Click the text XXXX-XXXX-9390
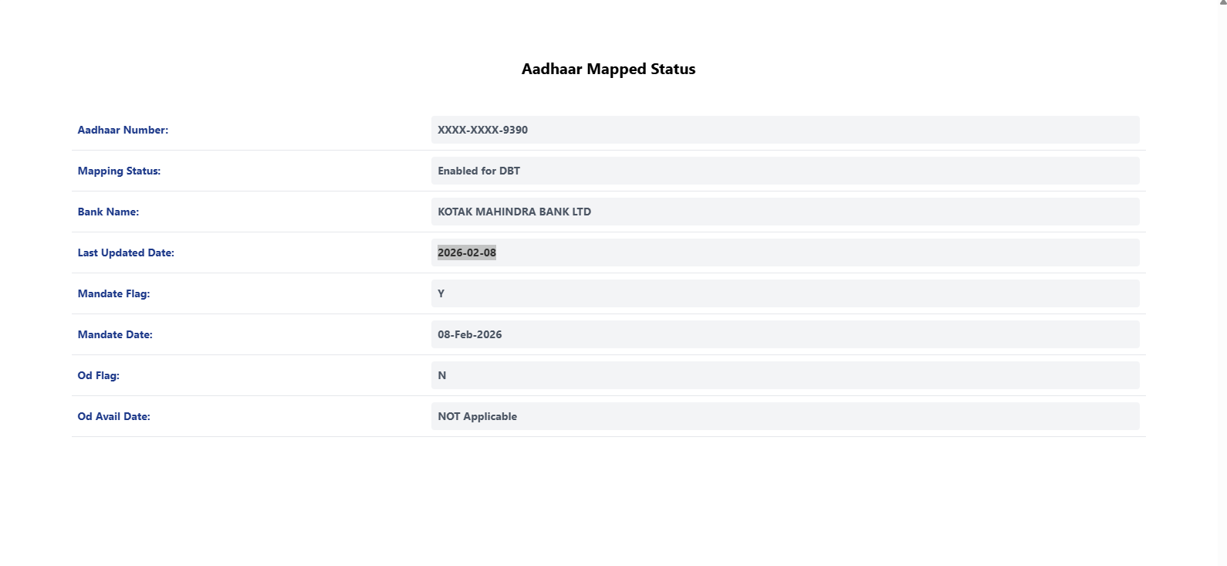 tap(482, 130)
